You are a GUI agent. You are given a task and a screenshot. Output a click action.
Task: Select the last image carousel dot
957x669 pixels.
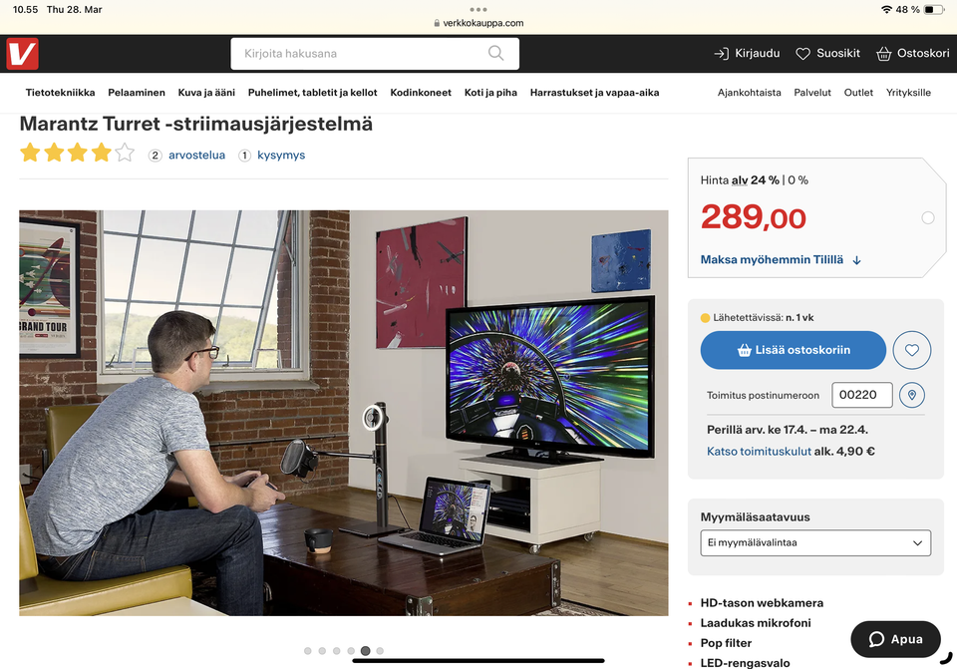[380, 651]
